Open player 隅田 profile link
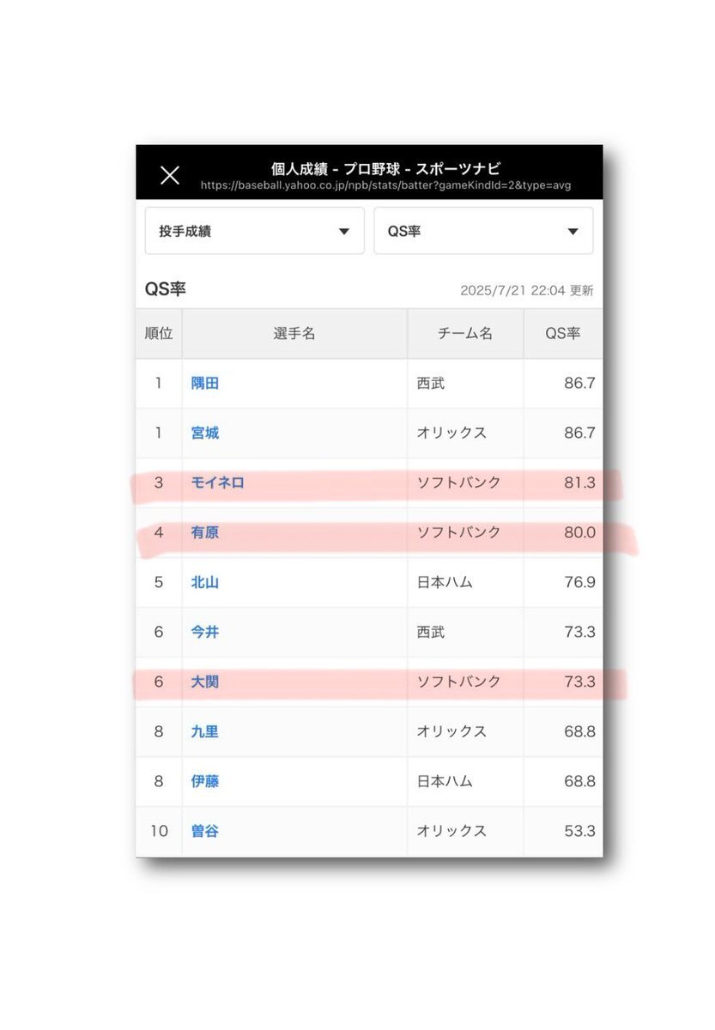The image size is (715, 1030). point(205,383)
